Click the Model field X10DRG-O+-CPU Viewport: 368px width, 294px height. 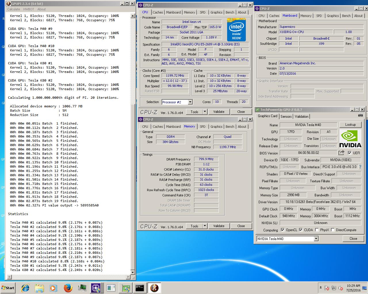click(x=306, y=32)
